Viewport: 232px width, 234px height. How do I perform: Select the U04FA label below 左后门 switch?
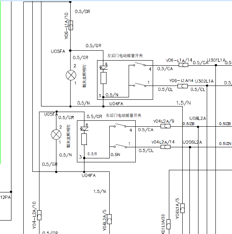116,104
